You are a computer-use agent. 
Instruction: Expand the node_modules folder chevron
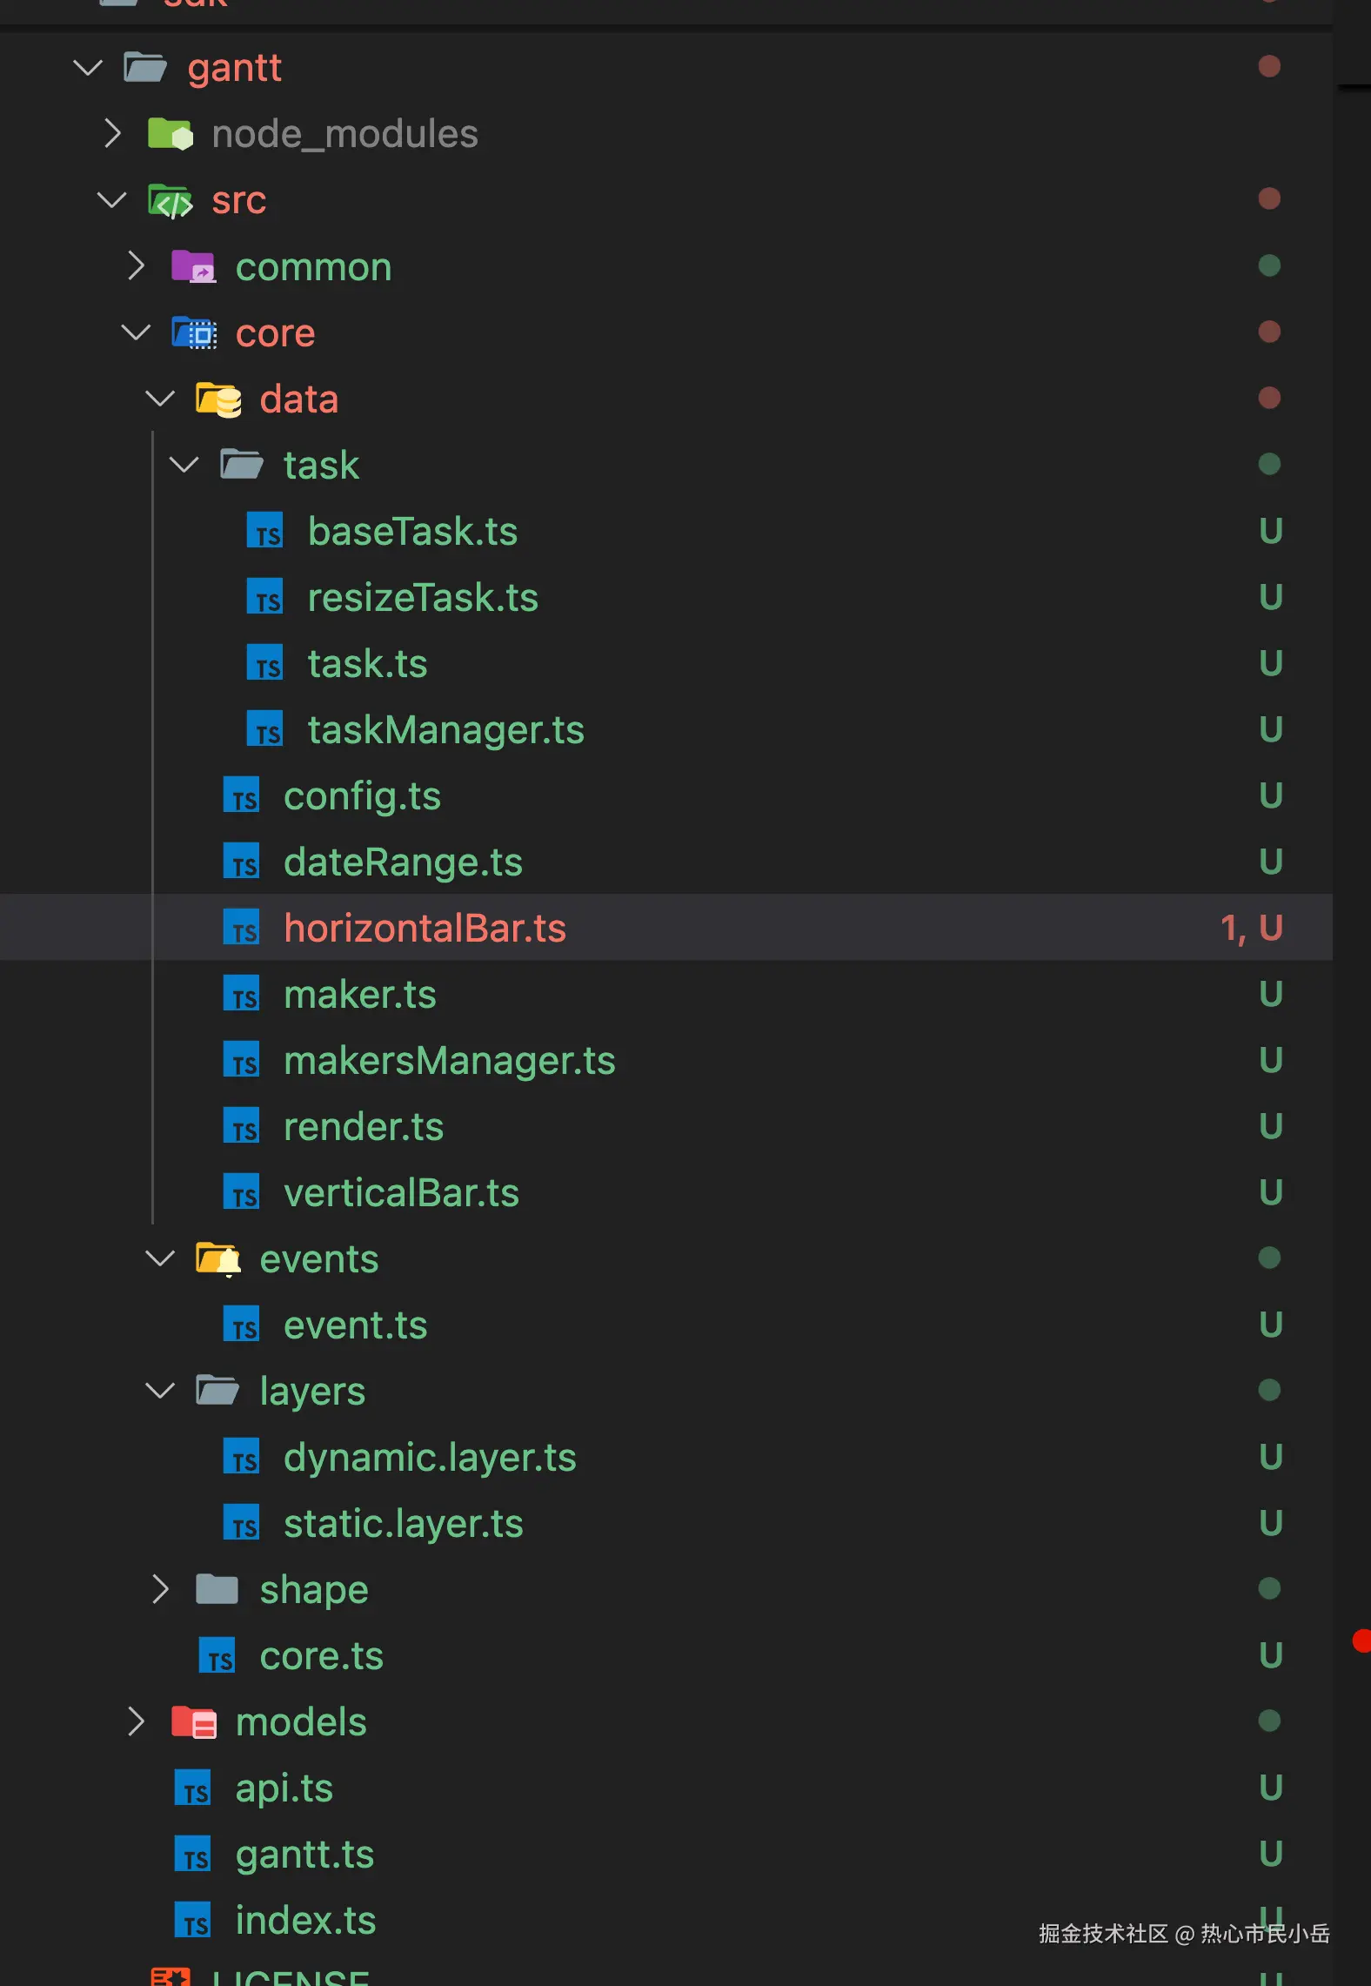click(111, 134)
